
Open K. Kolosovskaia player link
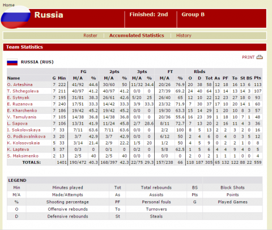(x=23, y=143)
